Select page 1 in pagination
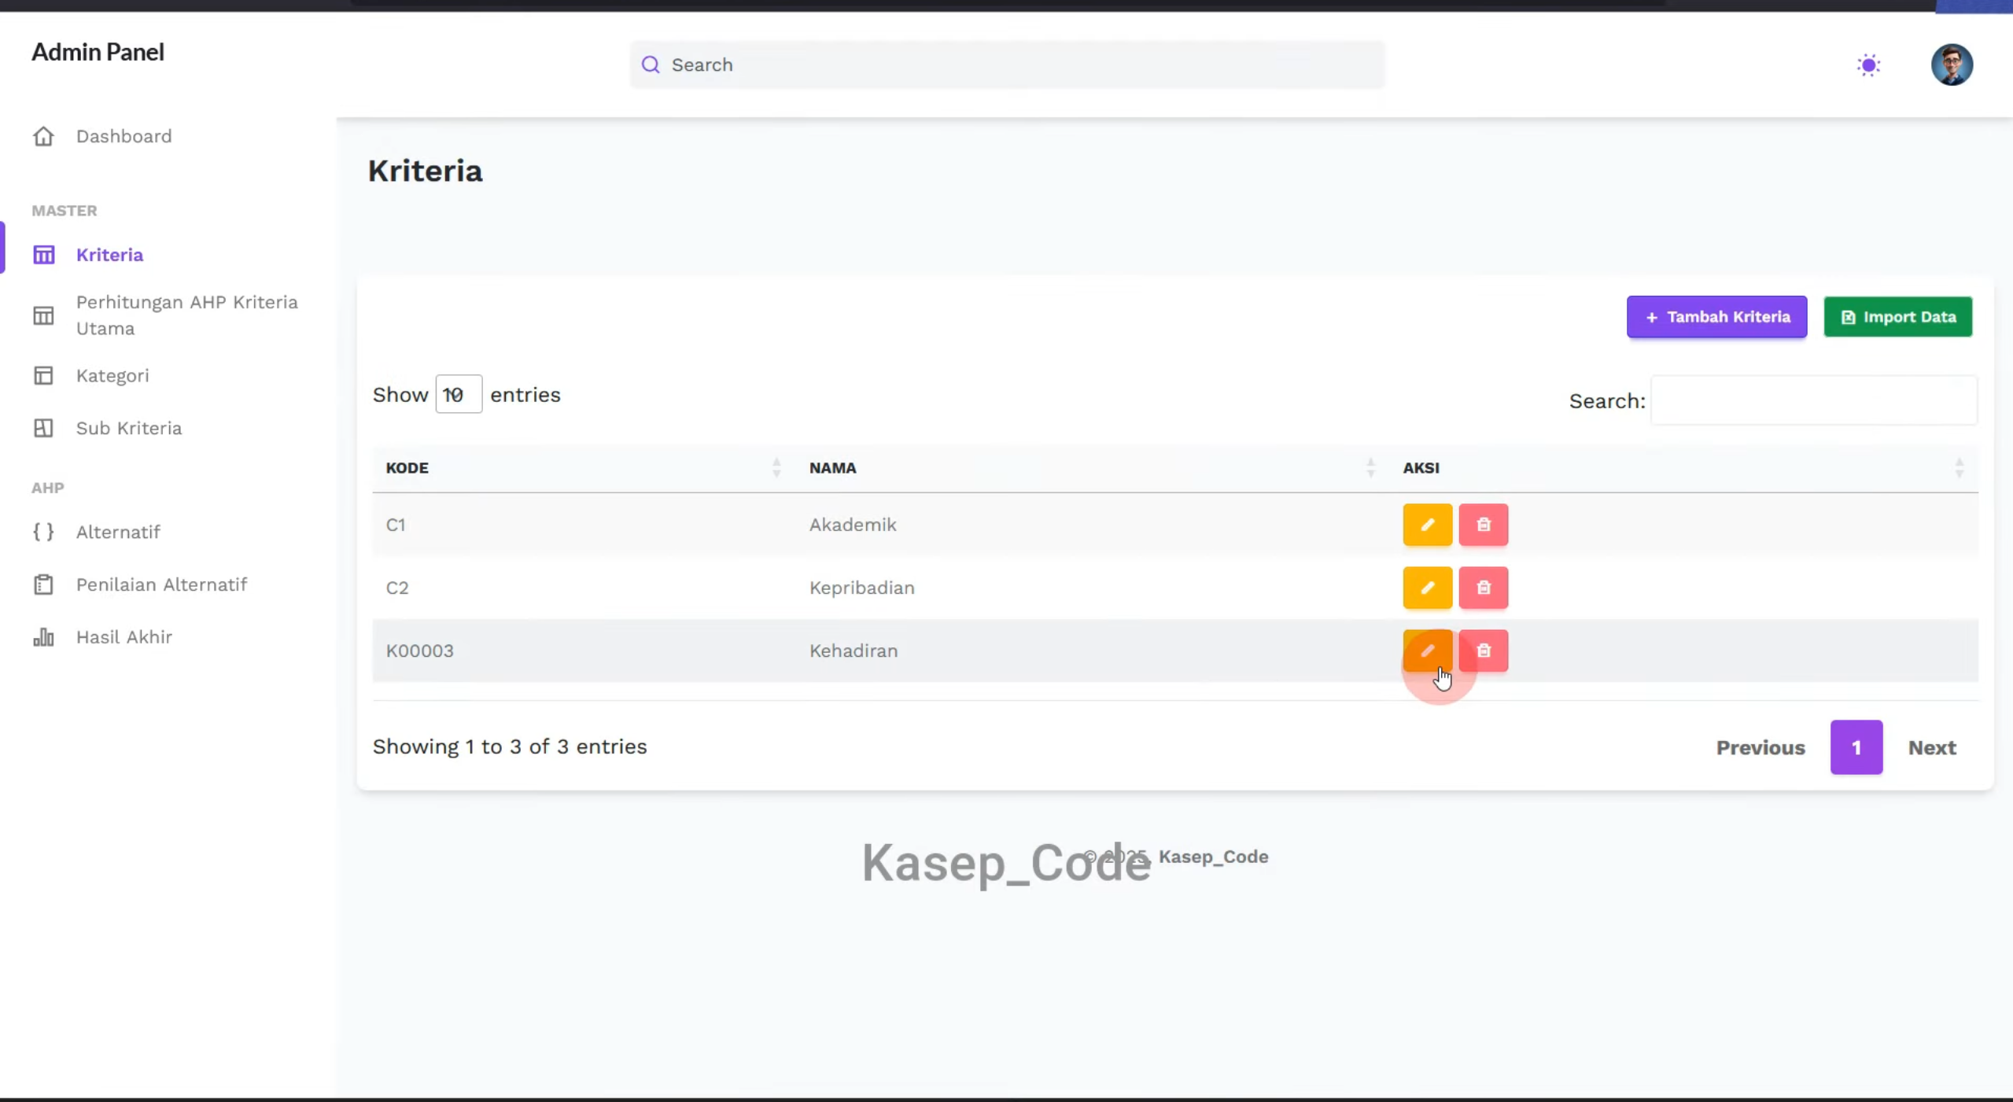The width and height of the screenshot is (2013, 1102). pos(1856,747)
